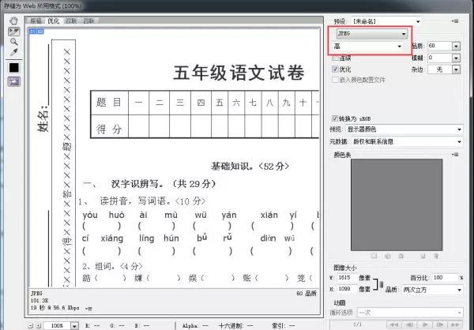
Task: Open the 预设 preset dropdown
Action: coord(386,21)
